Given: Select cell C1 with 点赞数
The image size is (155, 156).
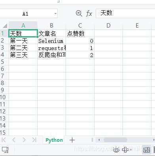Looking at the screenshot, I should (x=80, y=33).
